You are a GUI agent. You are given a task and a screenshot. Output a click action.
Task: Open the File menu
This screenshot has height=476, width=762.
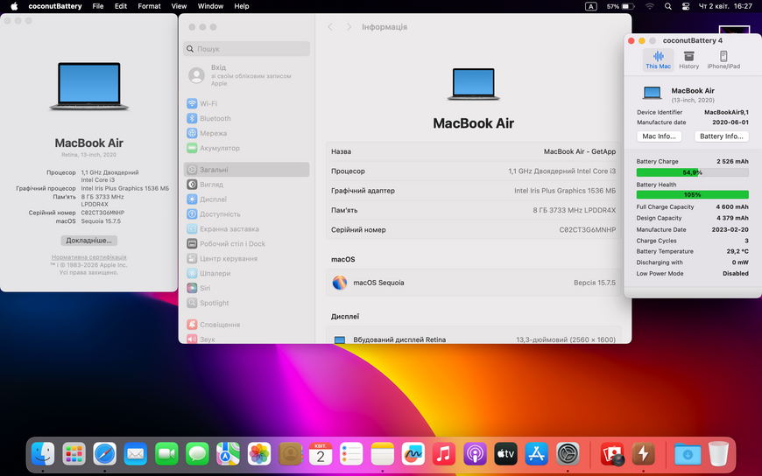(x=98, y=6)
